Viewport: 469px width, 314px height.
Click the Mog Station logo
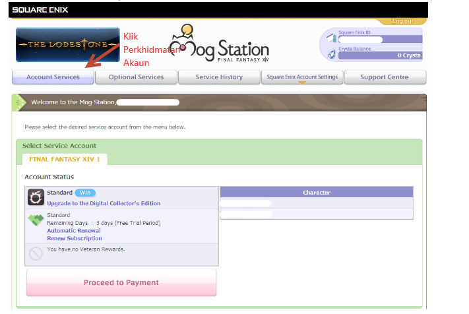click(x=220, y=44)
